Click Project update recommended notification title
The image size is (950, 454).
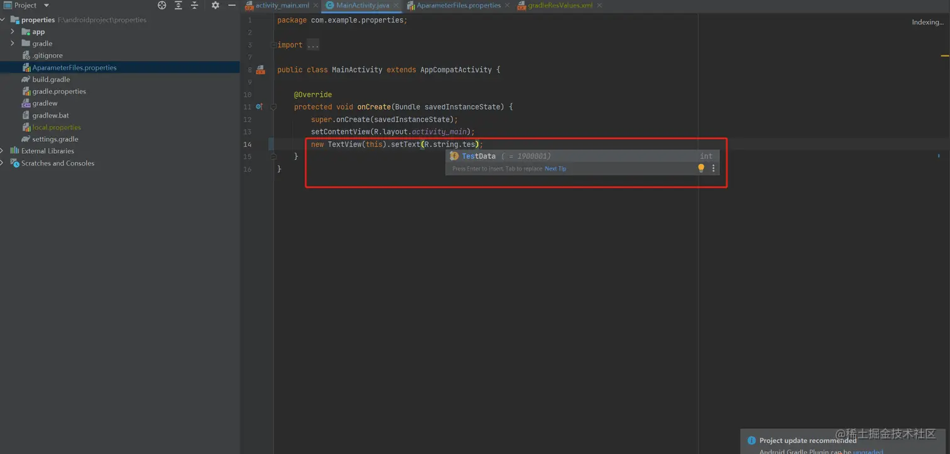pyautogui.click(x=808, y=441)
